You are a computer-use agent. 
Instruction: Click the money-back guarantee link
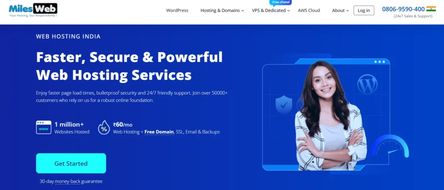coord(67,181)
